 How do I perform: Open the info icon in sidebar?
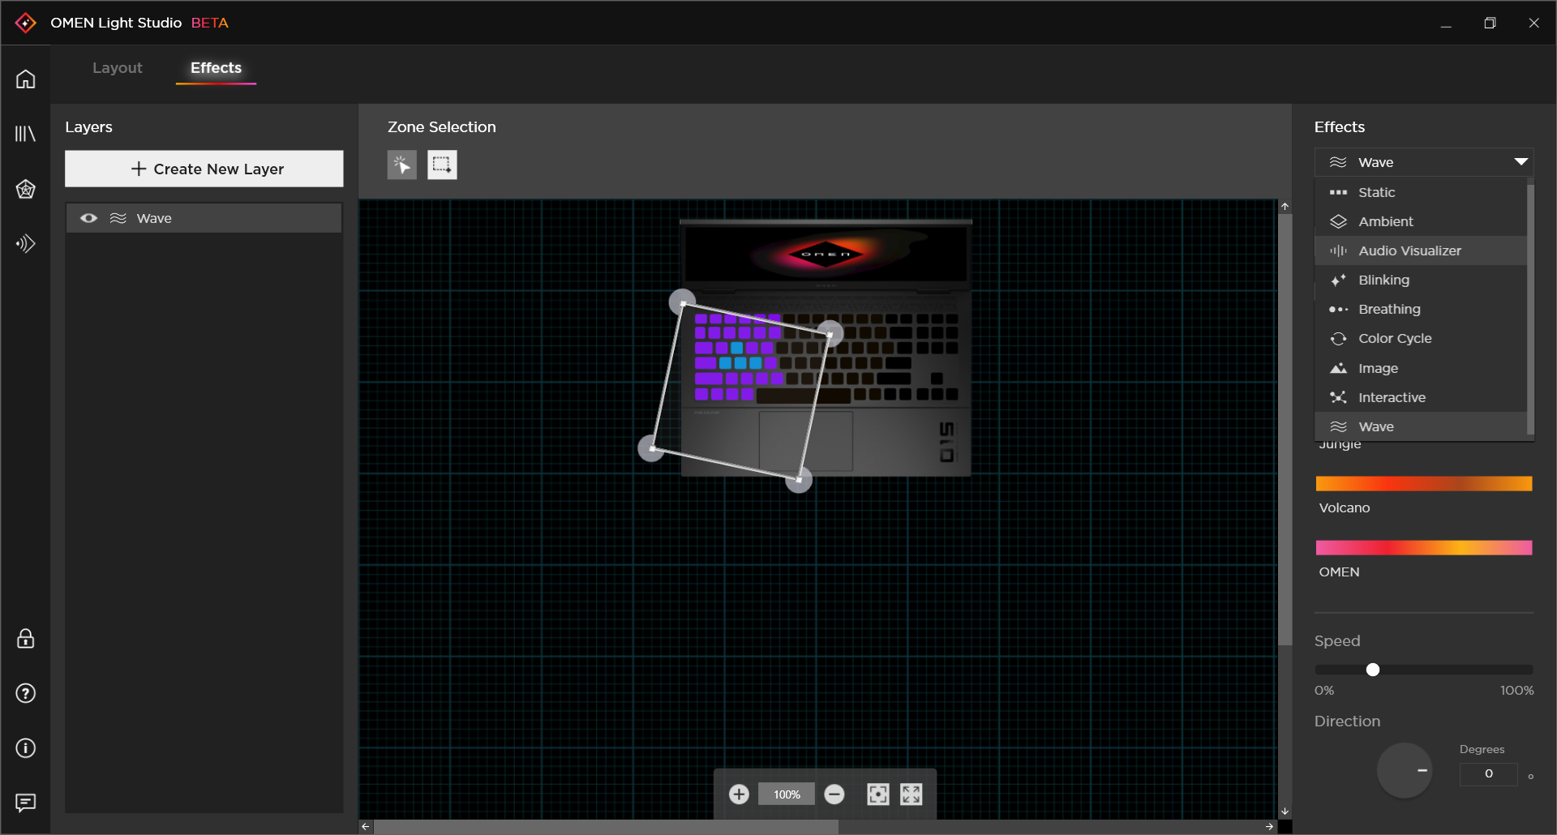pyautogui.click(x=26, y=747)
